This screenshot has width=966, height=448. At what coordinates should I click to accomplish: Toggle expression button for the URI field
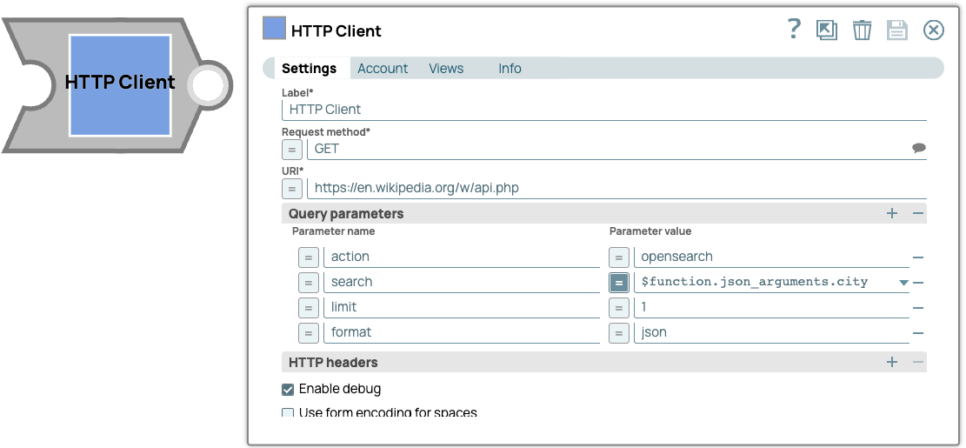coord(292,188)
